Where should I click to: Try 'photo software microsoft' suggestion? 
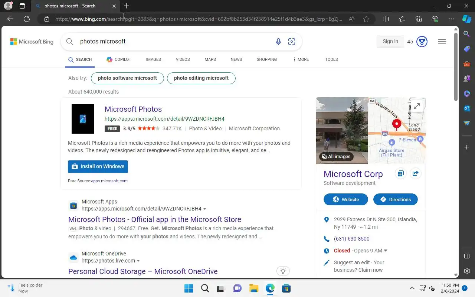pos(127,78)
